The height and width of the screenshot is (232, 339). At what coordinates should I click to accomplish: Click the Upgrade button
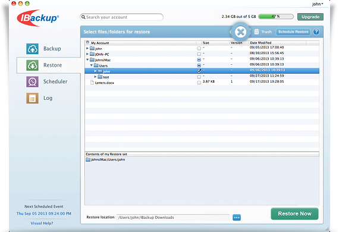pyautogui.click(x=310, y=17)
